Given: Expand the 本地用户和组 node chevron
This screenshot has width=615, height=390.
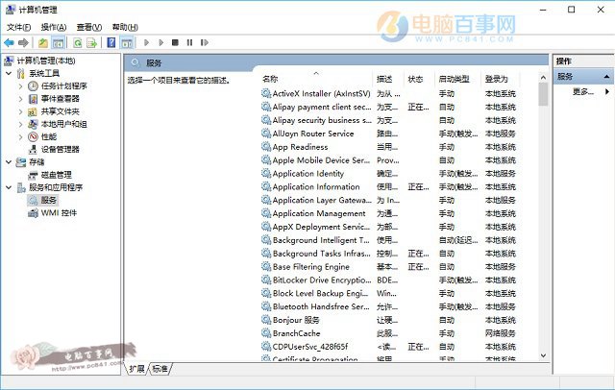Looking at the screenshot, I should click(x=21, y=124).
